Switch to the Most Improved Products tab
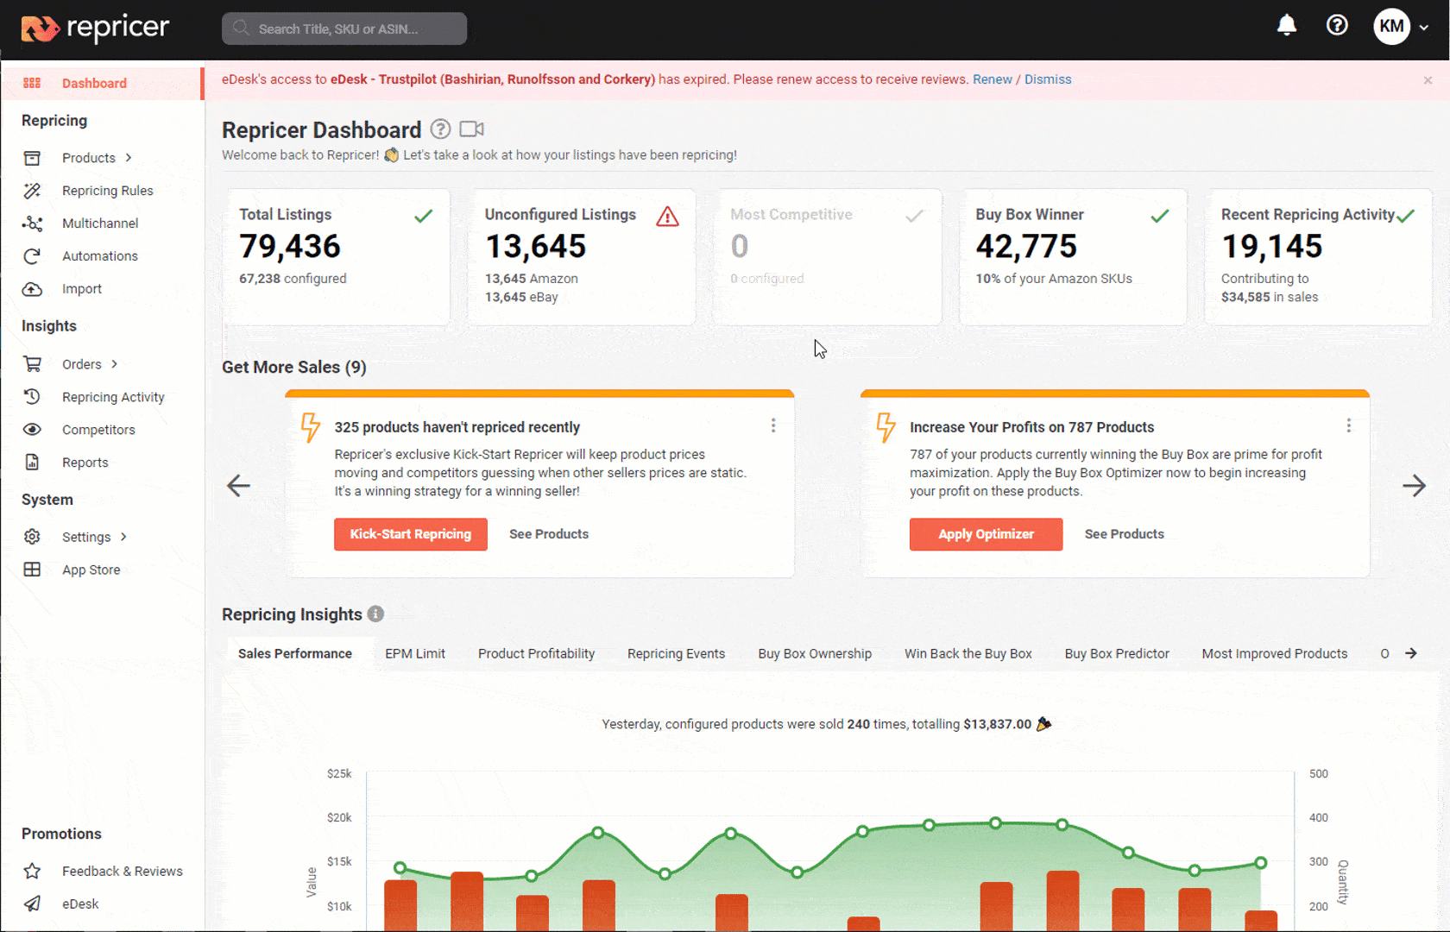This screenshot has height=932, width=1450. [x=1274, y=653]
